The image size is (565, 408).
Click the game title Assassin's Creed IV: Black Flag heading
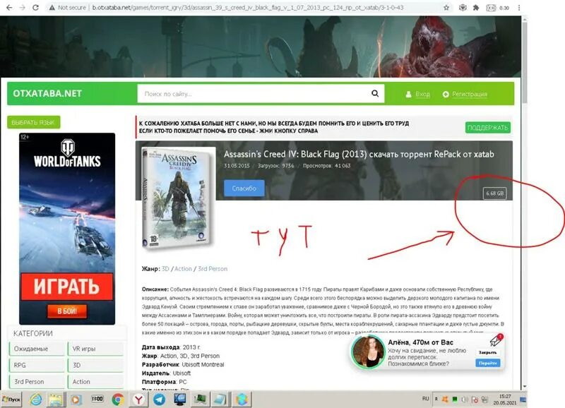[x=359, y=154]
